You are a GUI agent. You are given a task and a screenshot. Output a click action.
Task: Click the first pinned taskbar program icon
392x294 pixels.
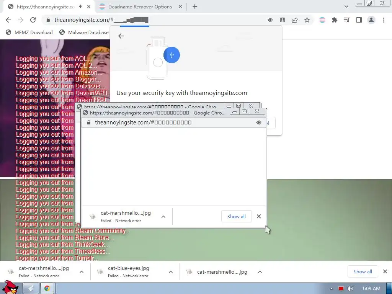(31, 288)
